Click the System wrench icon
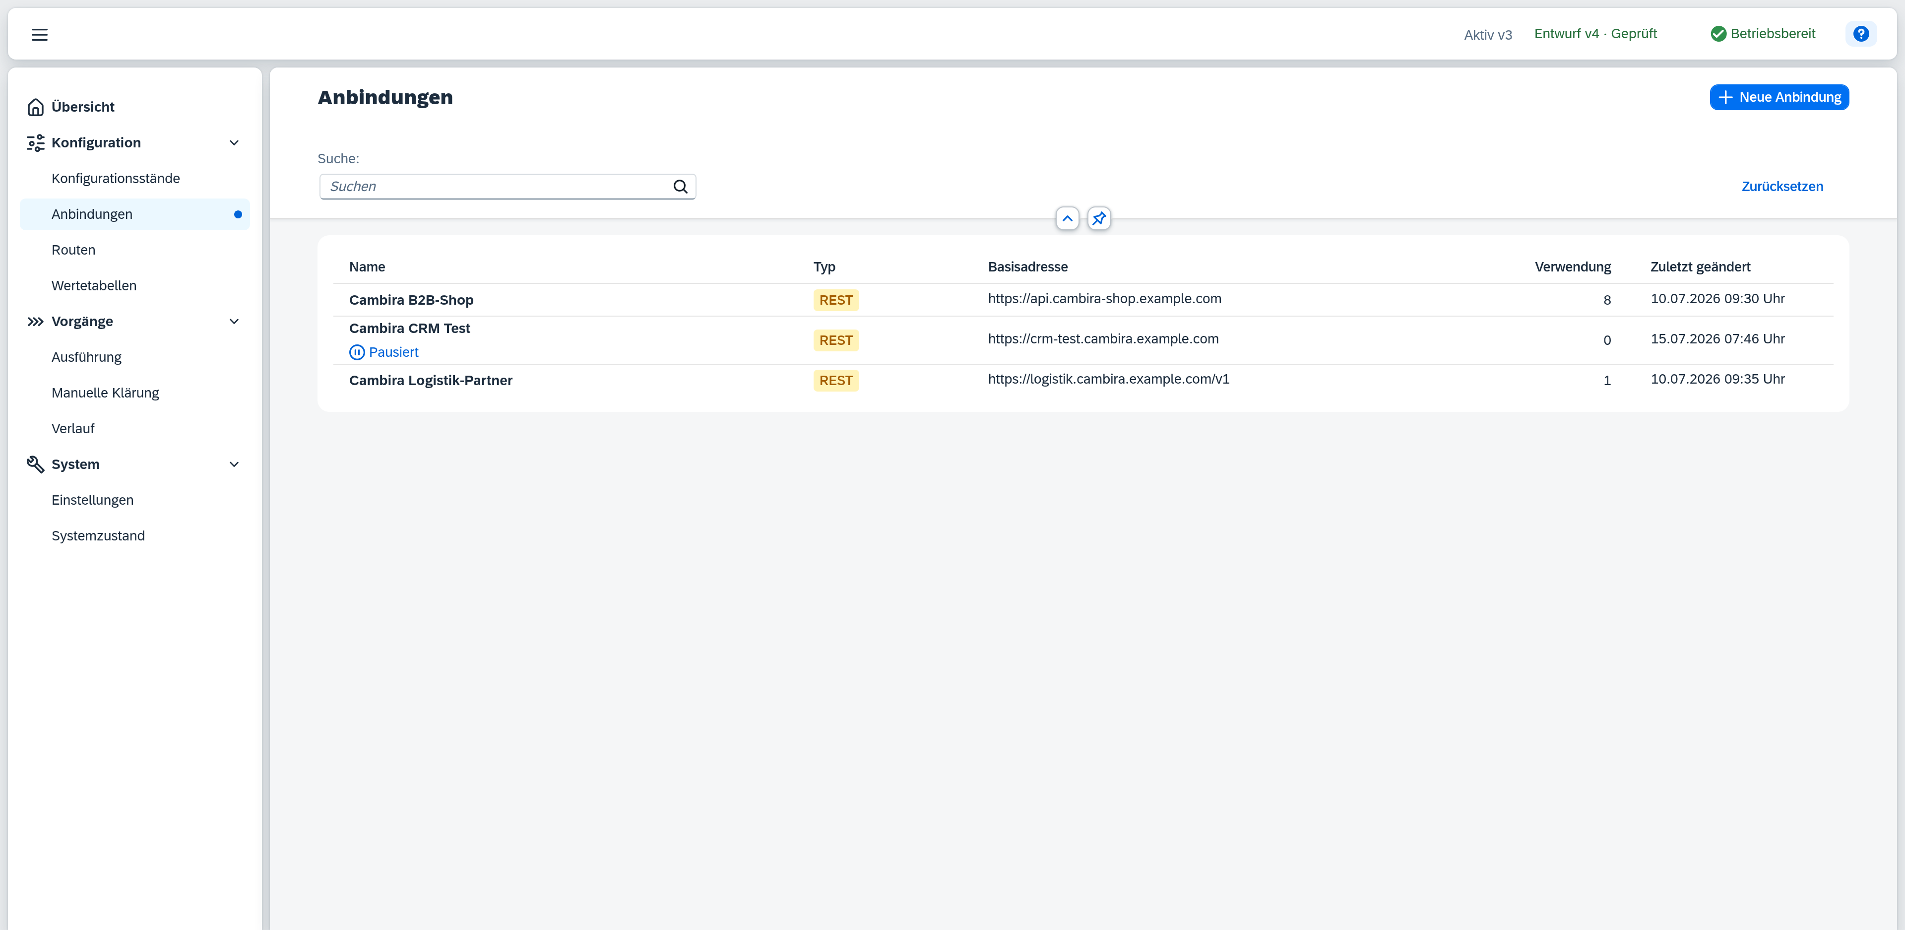 36,465
